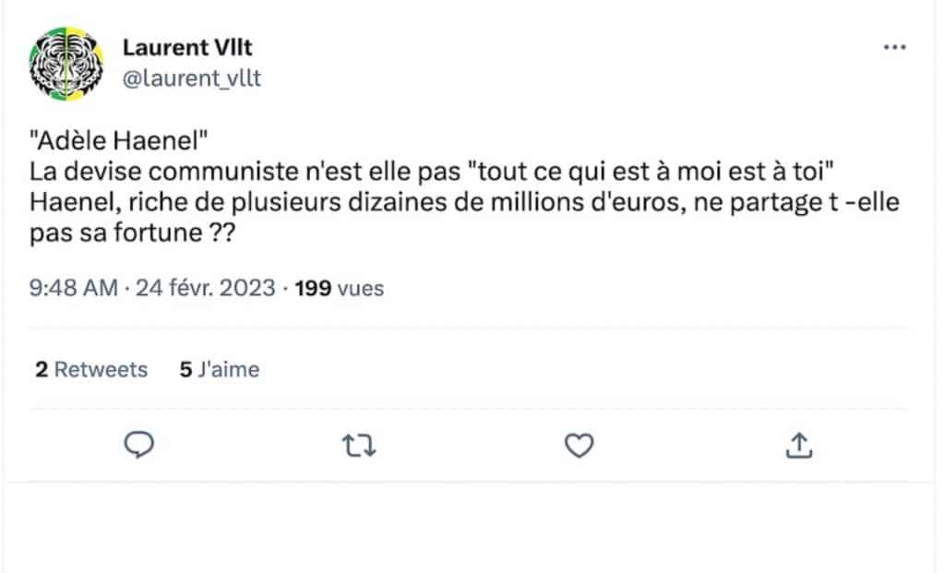Open the @laurent_vllt handle link
Screen dimensions: 945x573
coord(192,78)
